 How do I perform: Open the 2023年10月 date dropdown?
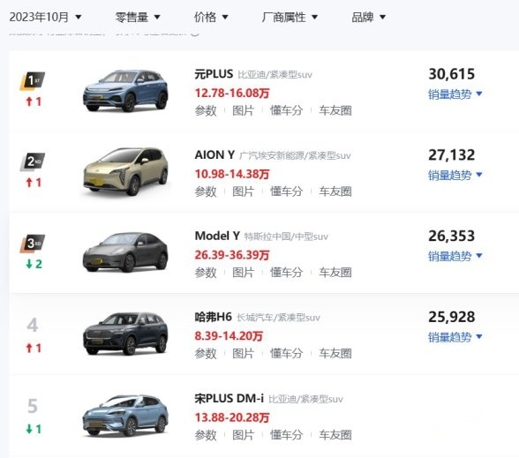point(45,17)
